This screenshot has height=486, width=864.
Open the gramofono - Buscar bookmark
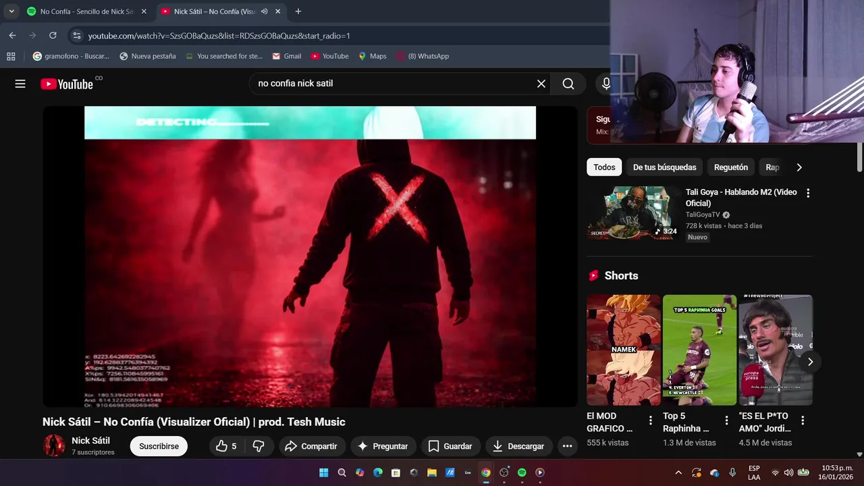pos(70,56)
